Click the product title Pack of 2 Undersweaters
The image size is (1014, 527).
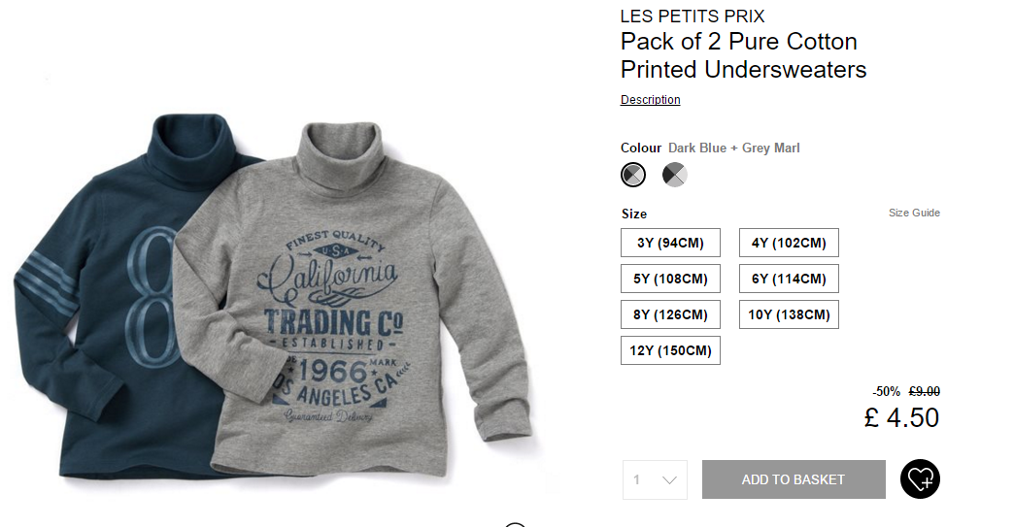[744, 55]
